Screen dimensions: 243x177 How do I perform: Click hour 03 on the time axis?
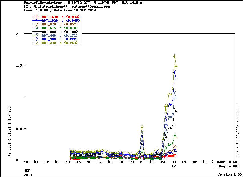click(205, 162)
